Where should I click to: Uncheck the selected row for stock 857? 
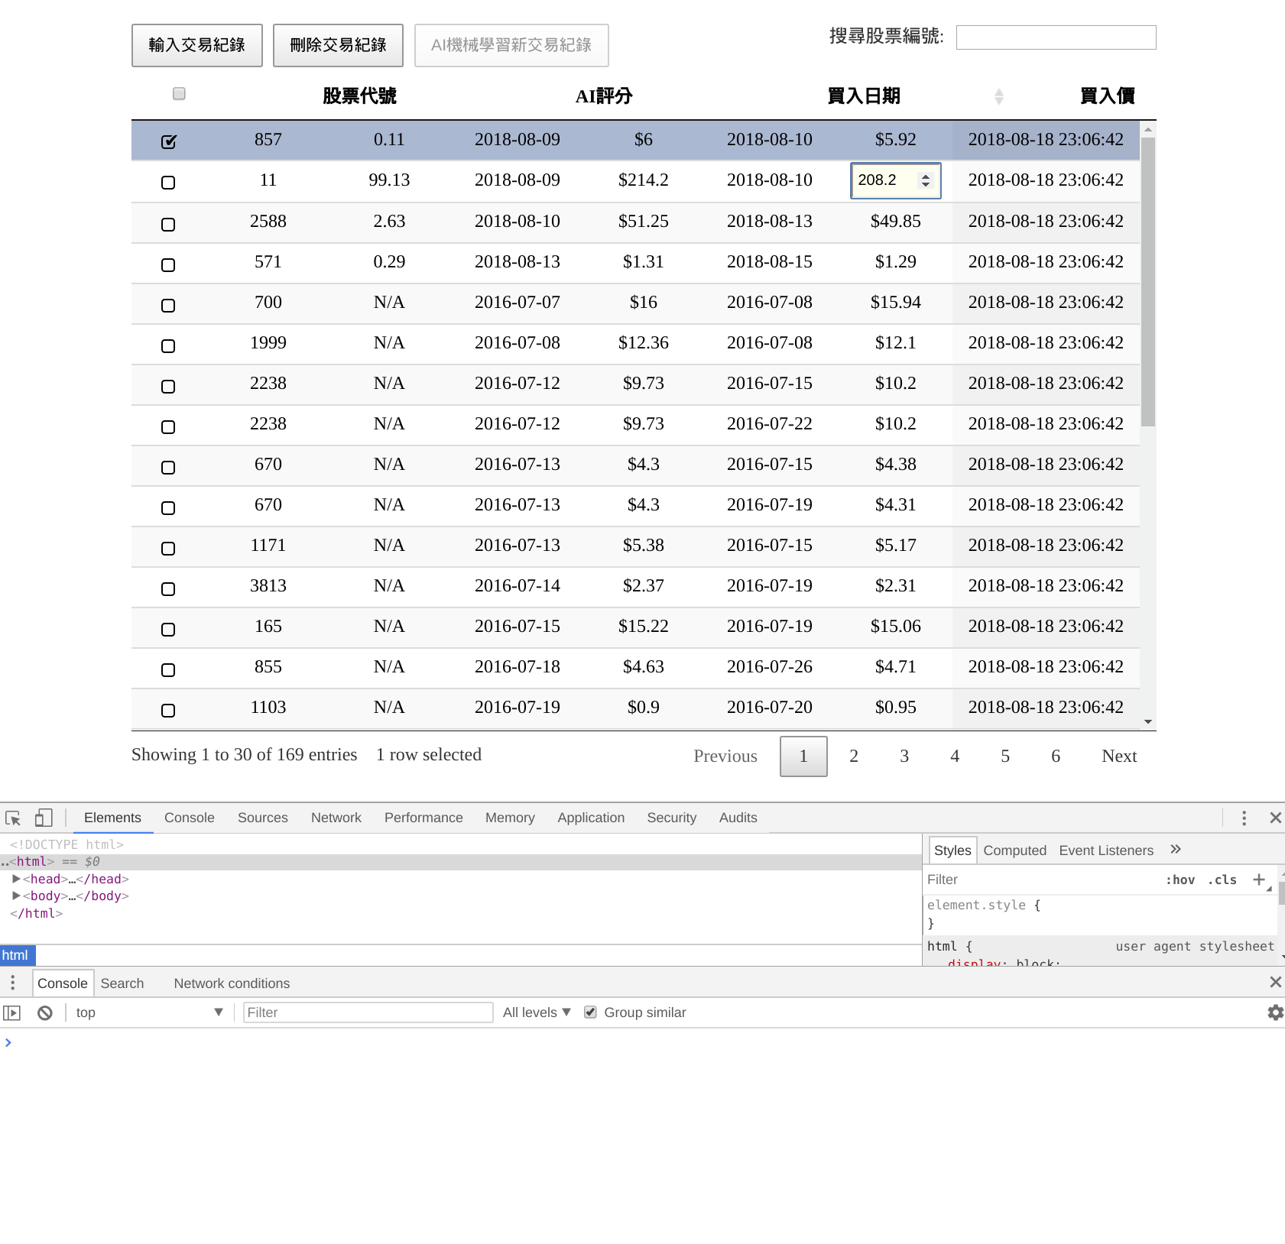(x=169, y=141)
